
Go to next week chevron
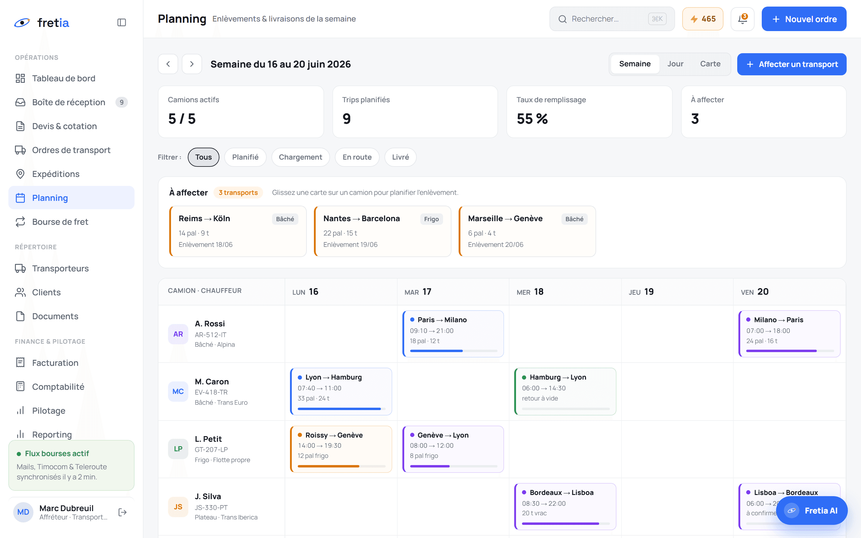192,64
